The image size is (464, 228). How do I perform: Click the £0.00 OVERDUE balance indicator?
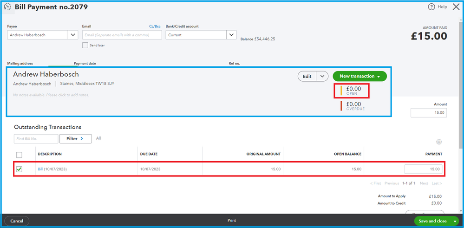(x=353, y=106)
